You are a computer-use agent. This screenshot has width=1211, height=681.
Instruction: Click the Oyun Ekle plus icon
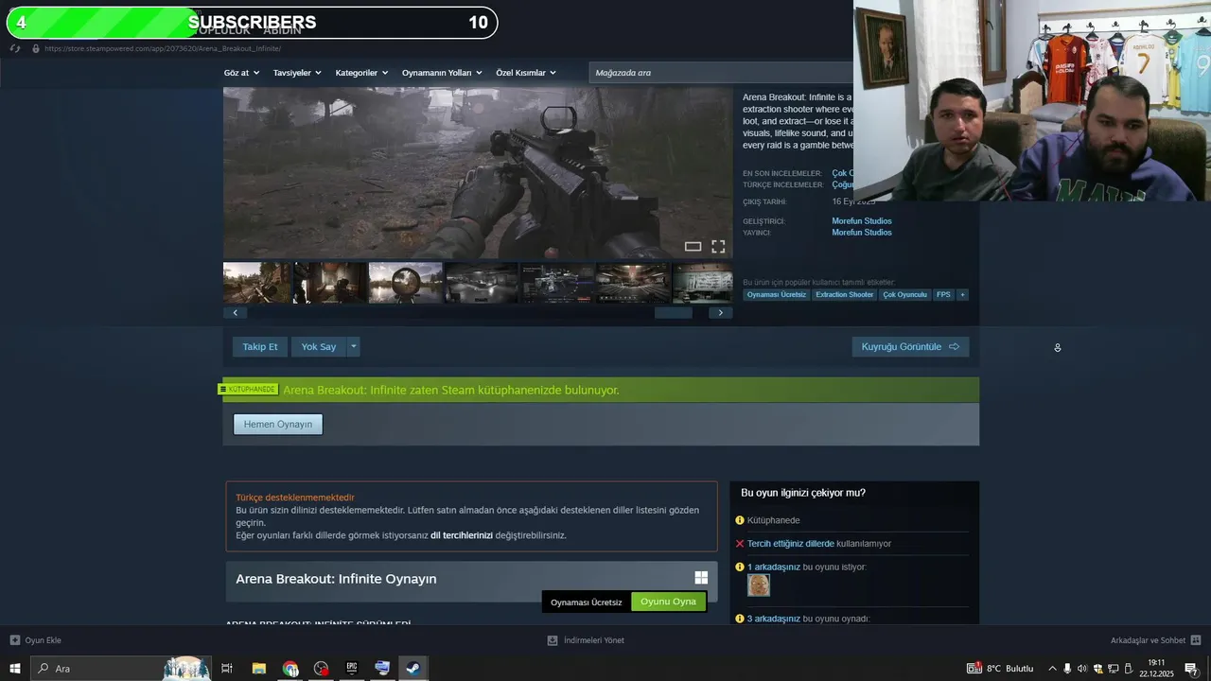point(14,640)
